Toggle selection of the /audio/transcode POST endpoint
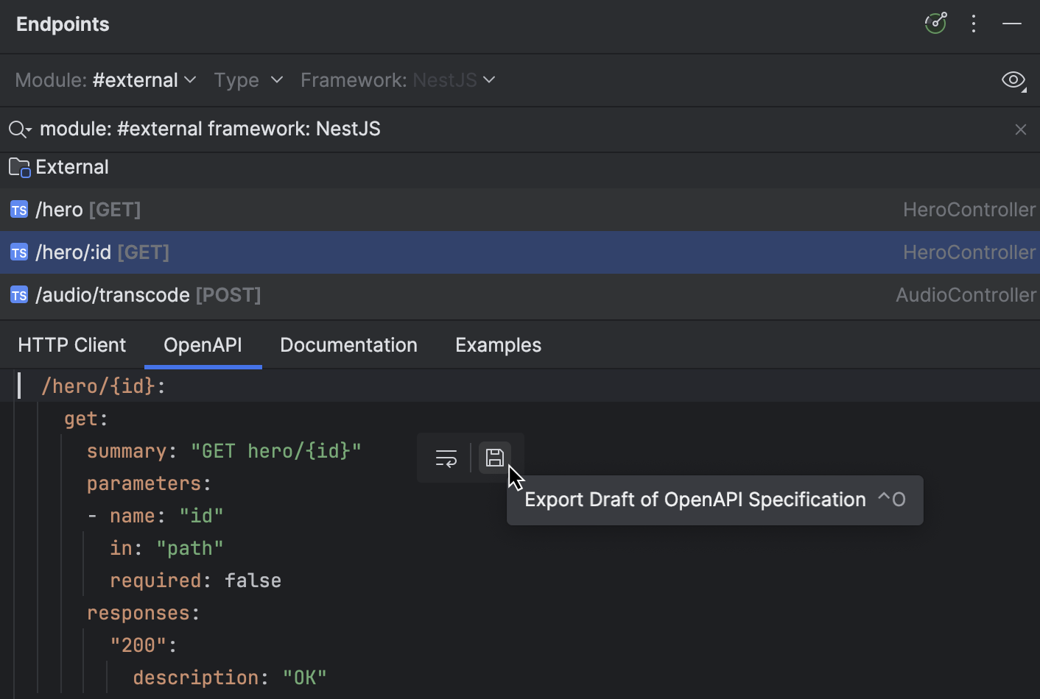Viewport: 1040px width, 699px height. (147, 294)
